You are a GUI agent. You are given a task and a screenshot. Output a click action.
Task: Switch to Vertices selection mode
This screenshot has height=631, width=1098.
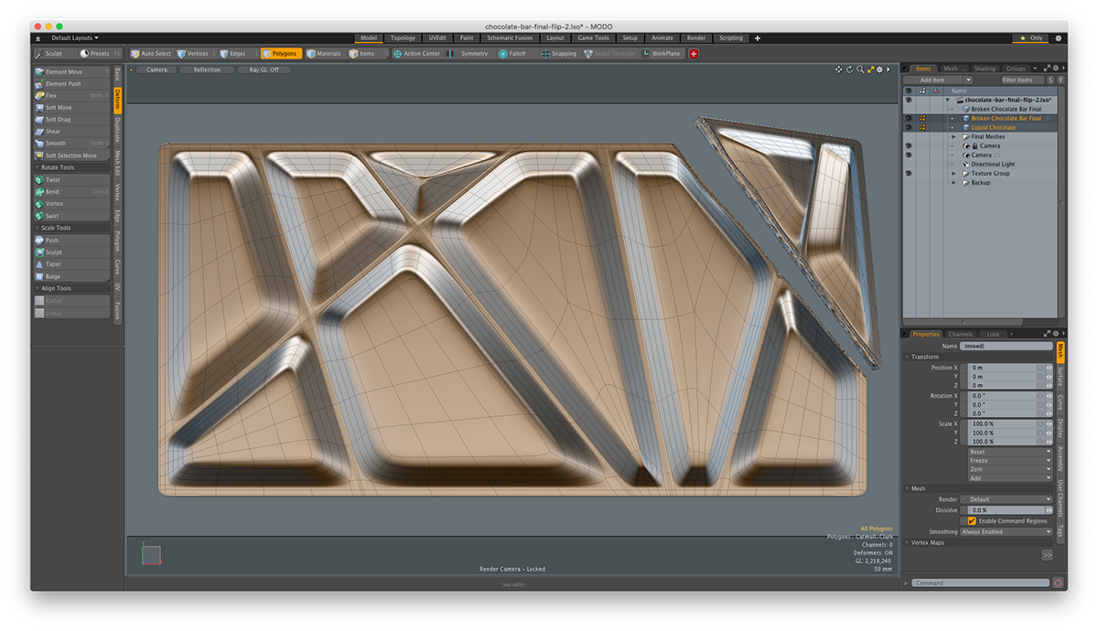(192, 54)
